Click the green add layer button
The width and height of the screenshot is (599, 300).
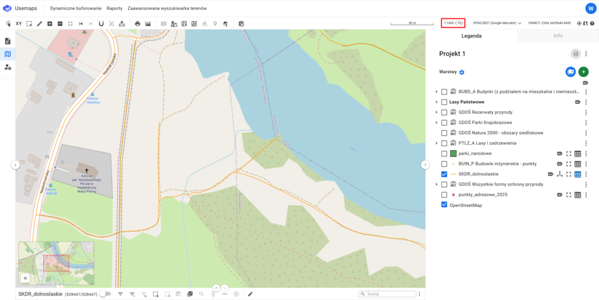tap(583, 71)
